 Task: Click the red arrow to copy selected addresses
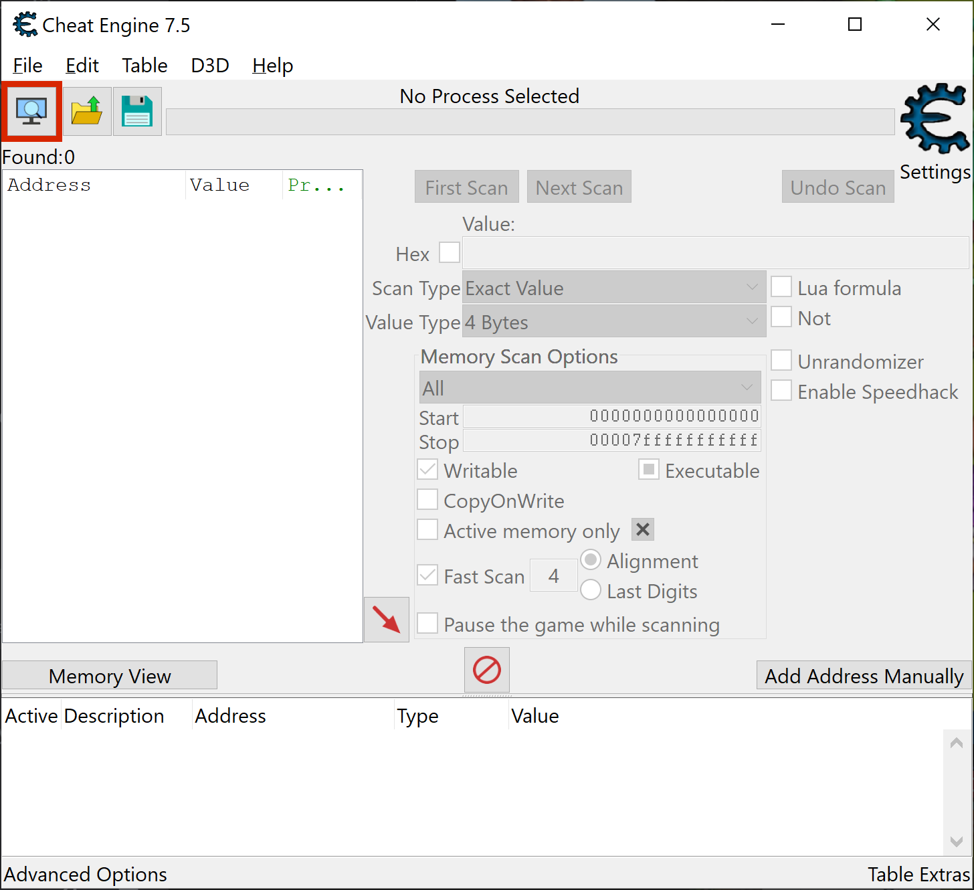387,620
